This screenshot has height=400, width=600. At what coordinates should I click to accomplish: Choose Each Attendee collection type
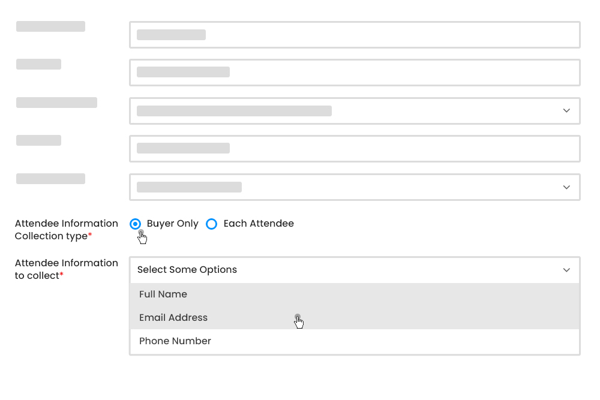click(211, 224)
